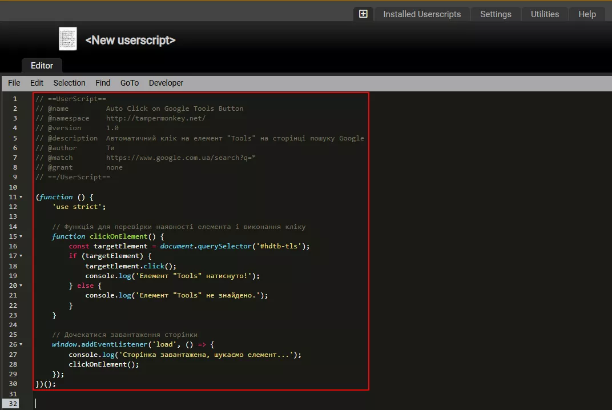The height and width of the screenshot is (410, 612).
Task: Click the userscript document icon beside title
Action: point(68,39)
